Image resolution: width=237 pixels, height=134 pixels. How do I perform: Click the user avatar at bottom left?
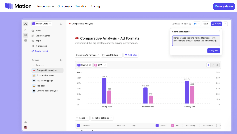click(x=25, y=127)
